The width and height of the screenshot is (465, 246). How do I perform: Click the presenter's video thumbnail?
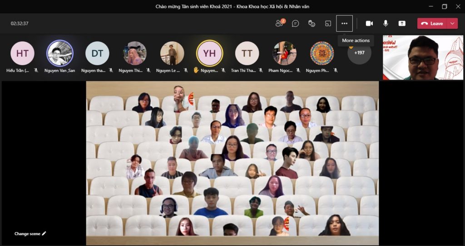click(423, 58)
